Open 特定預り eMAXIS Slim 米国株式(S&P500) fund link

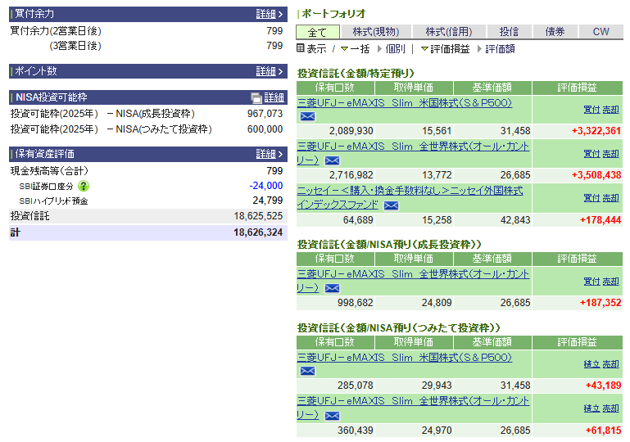(x=405, y=103)
